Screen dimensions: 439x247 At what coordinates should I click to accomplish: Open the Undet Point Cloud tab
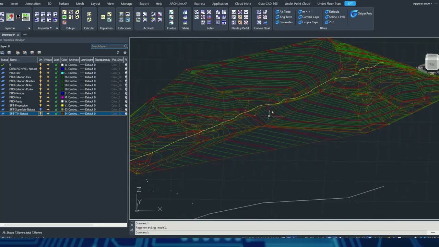297,3
